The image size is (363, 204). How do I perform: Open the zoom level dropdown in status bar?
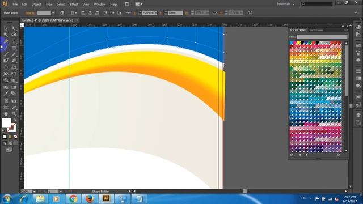click(x=34, y=192)
